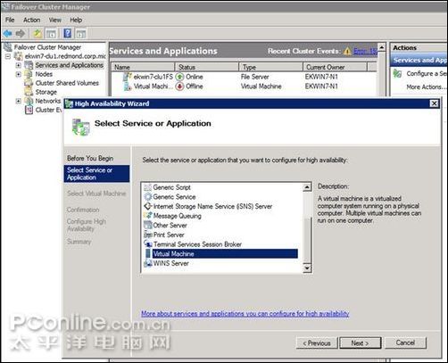Open the Action menu
The height and width of the screenshot is (363, 448).
(x=31, y=20)
